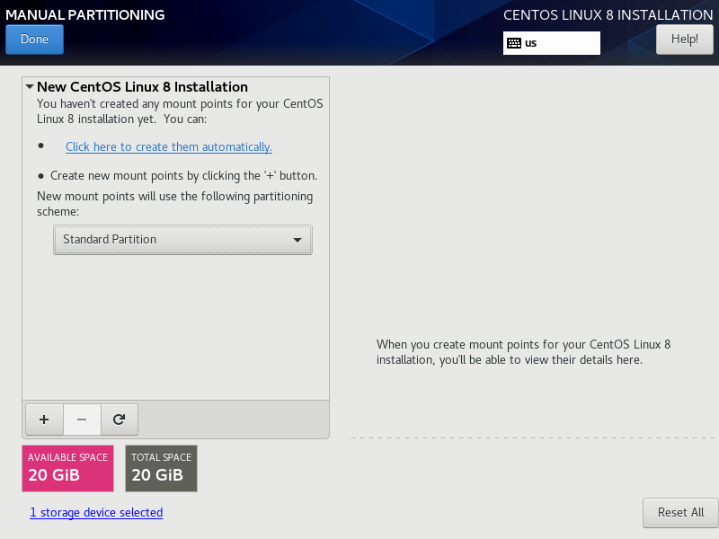Screen dimensions: 719x539
Task: Click the gray Total Space 20 GiB box
Action: coord(162,468)
